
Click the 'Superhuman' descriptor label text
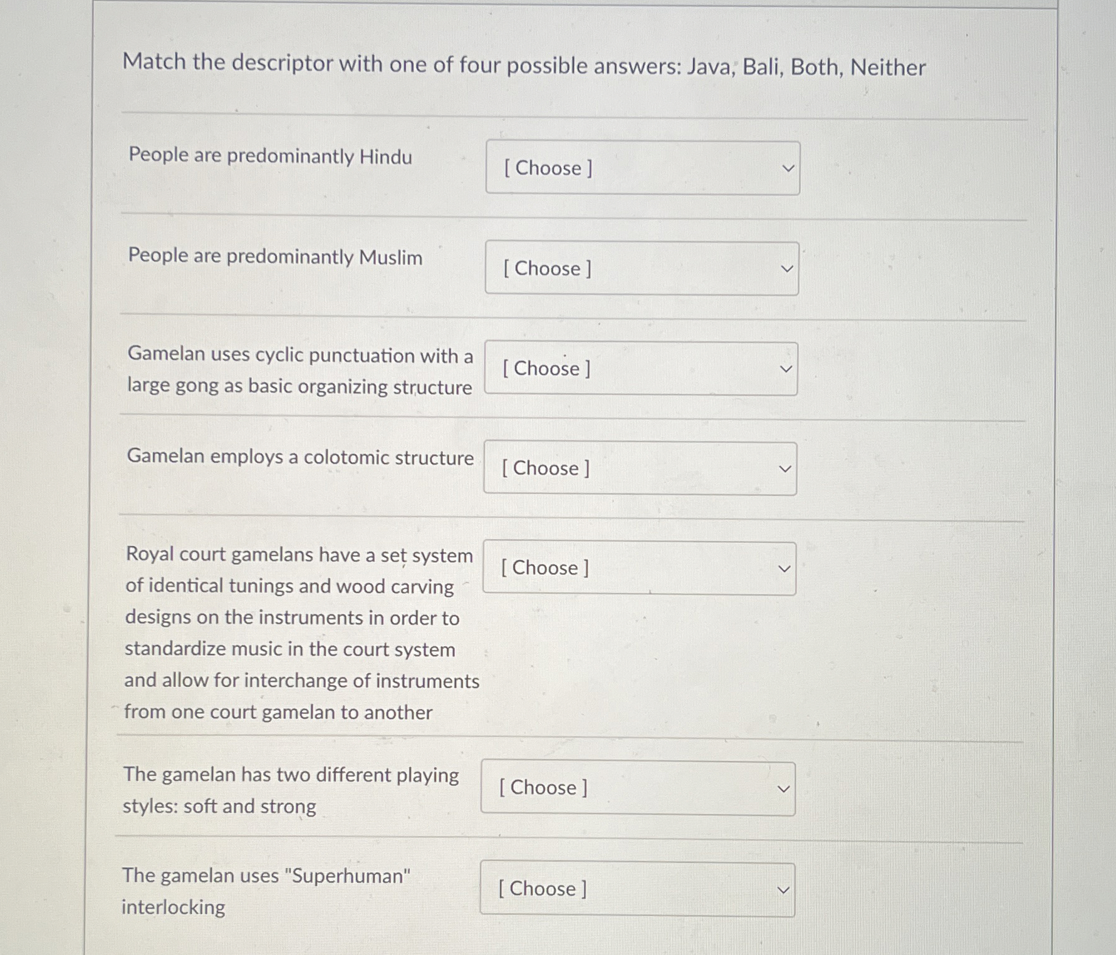266,890
